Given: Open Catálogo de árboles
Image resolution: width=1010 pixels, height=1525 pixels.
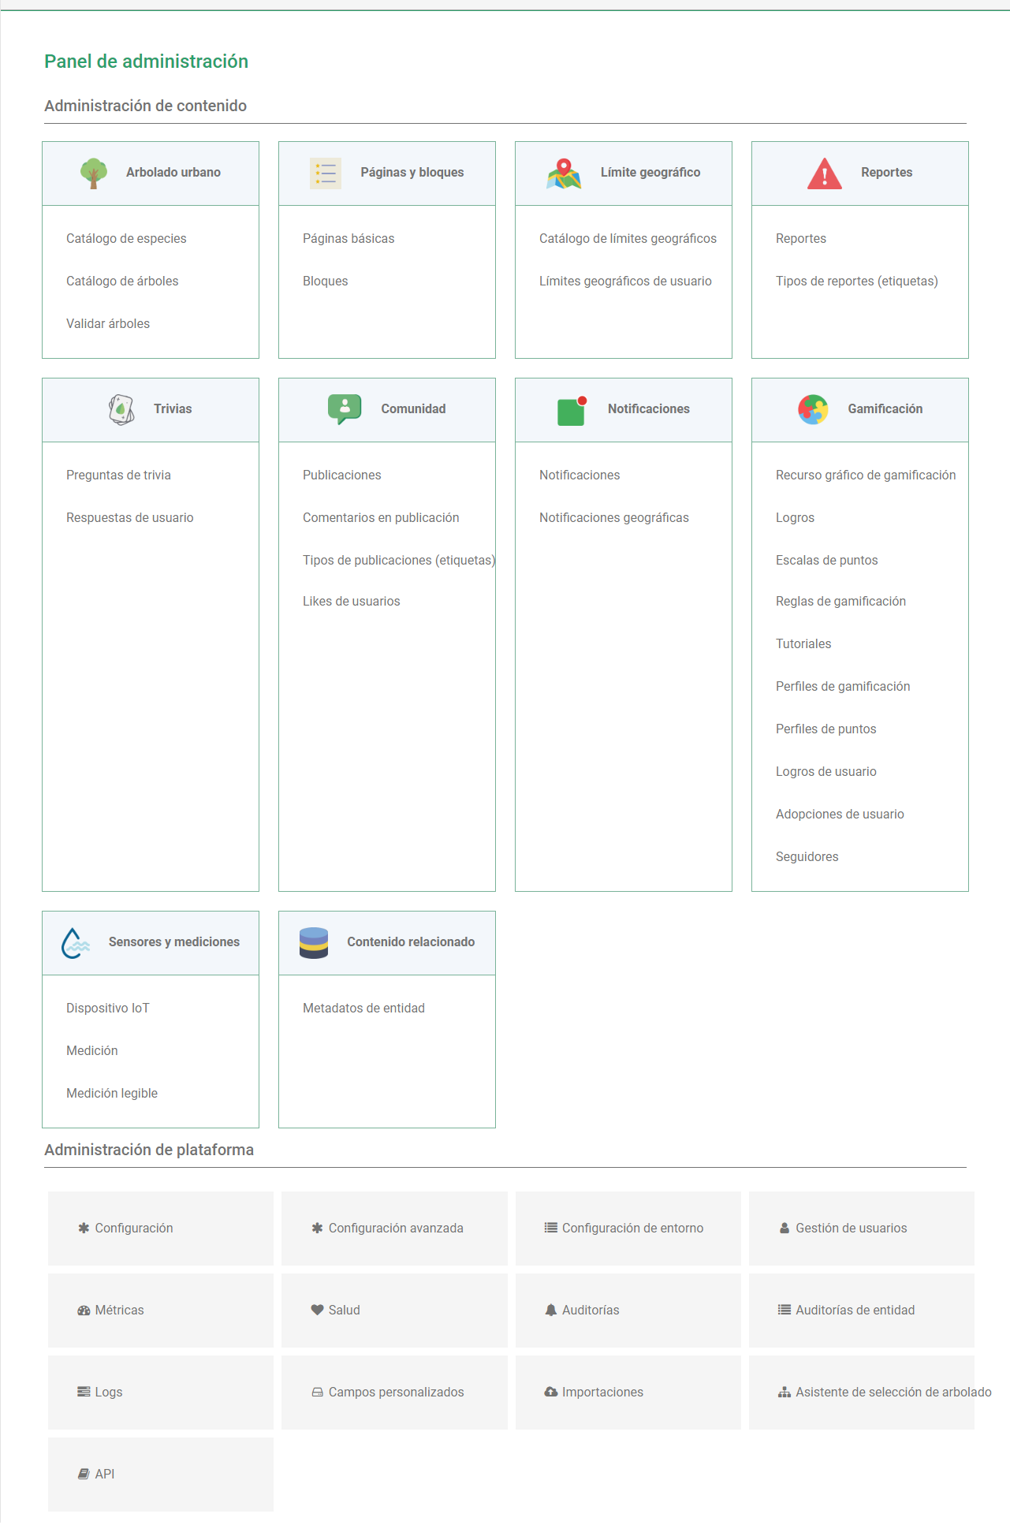Looking at the screenshot, I should coord(122,281).
